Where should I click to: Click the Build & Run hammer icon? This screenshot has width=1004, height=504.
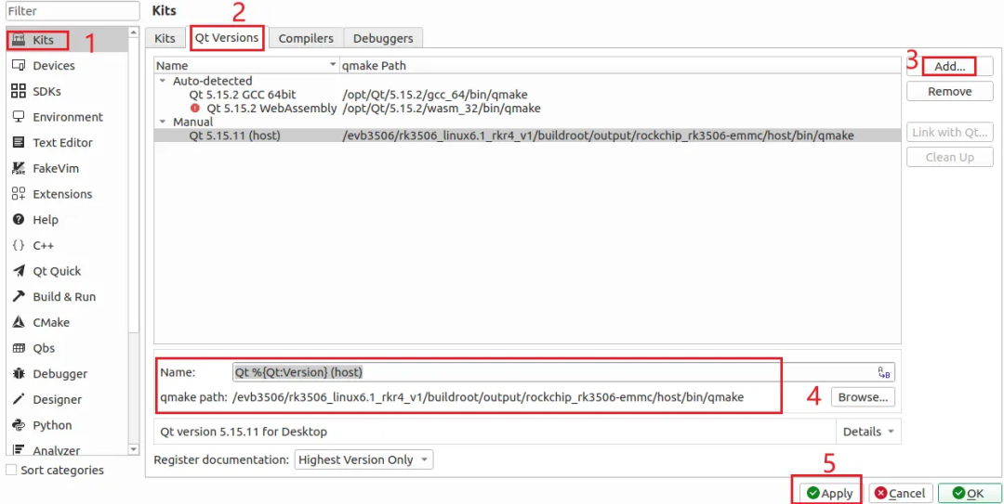(19, 296)
